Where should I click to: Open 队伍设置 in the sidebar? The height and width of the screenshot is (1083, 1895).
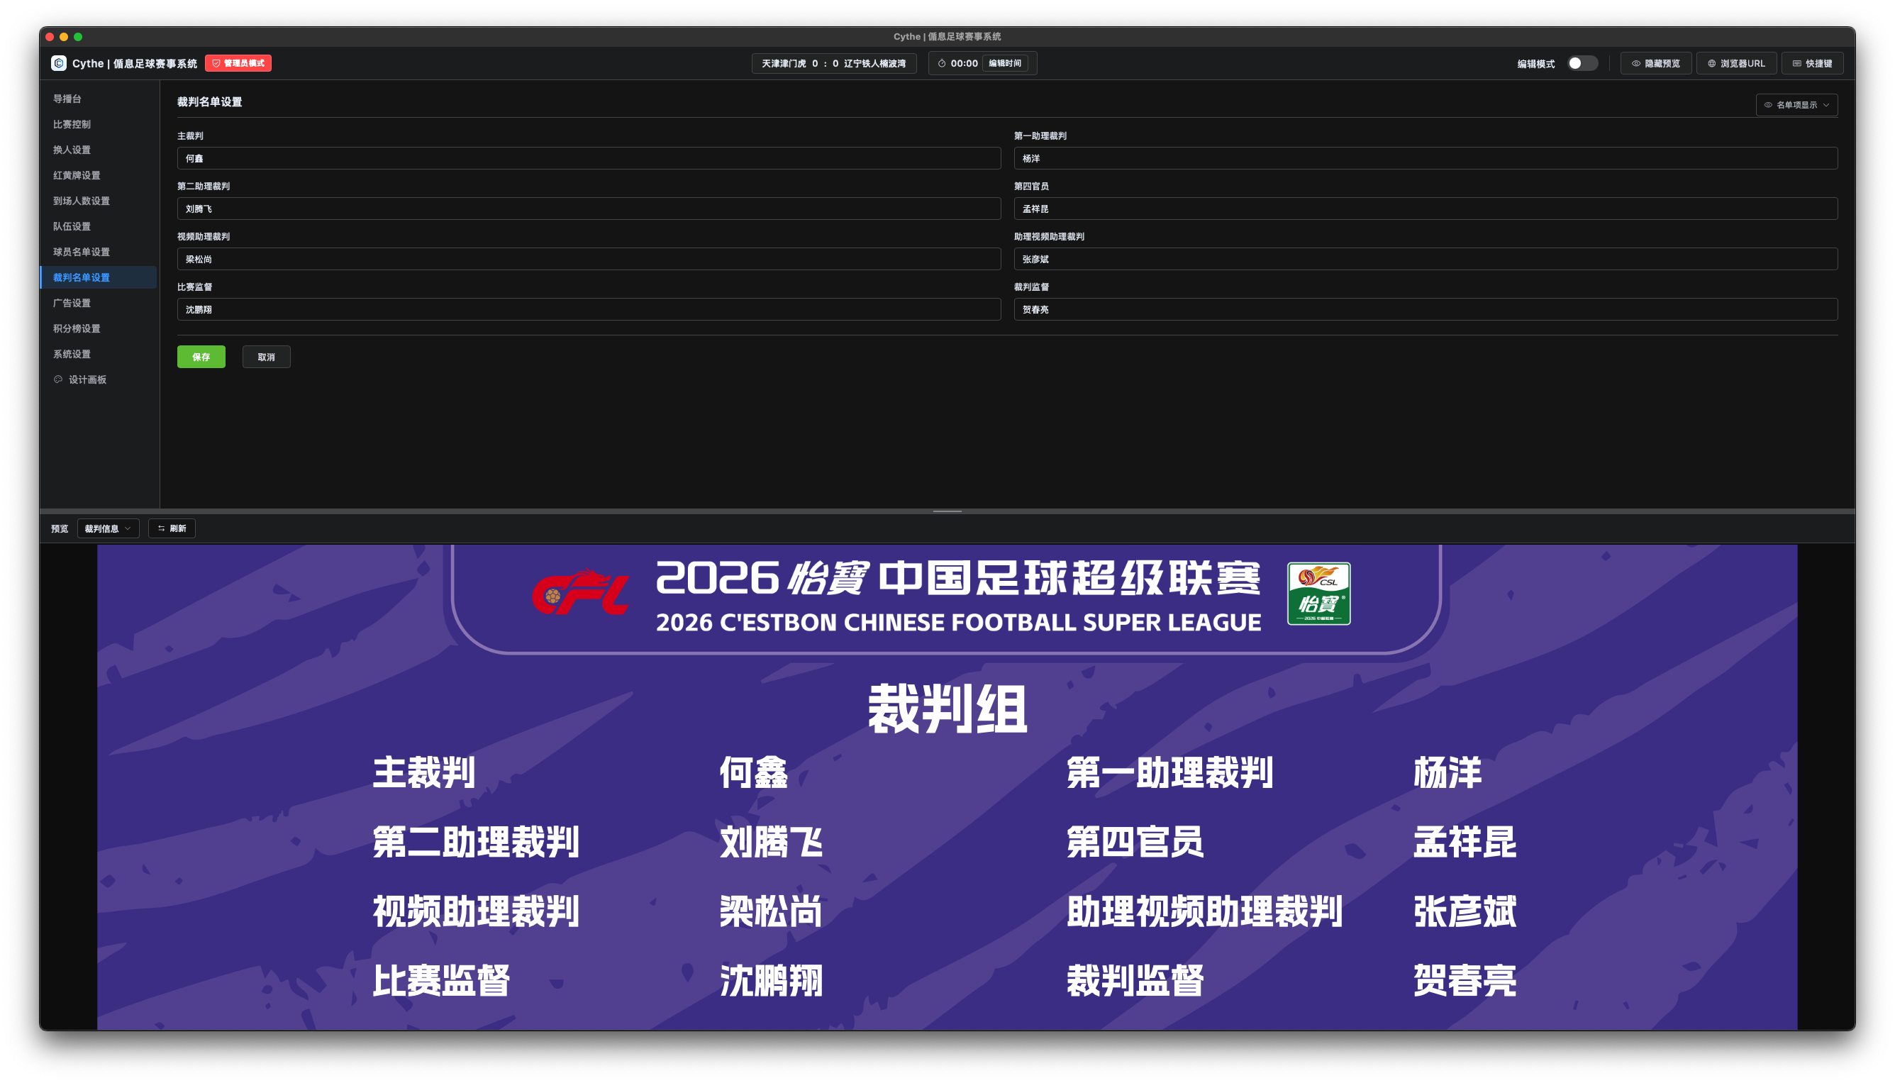(98, 226)
